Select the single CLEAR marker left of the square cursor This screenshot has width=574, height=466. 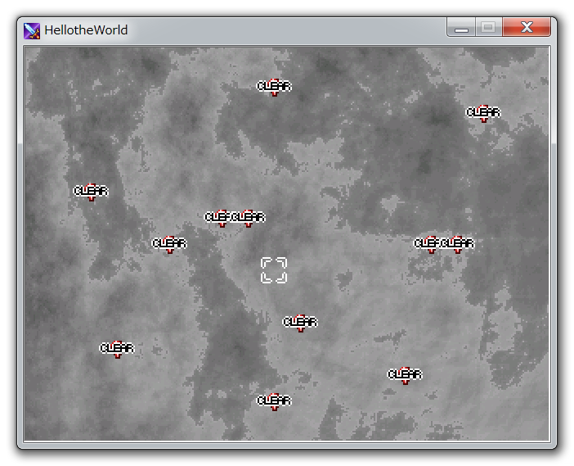(x=169, y=244)
